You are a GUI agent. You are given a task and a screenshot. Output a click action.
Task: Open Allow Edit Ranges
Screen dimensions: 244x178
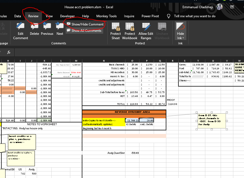click(x=146, y=27)
